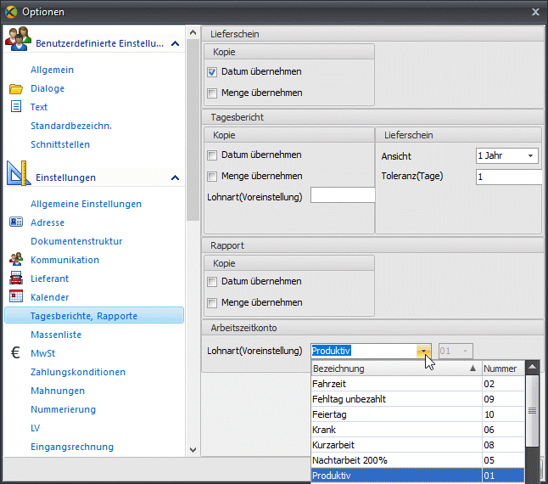
Task: Click the Text document icon
Action: (x=16, y=106)
